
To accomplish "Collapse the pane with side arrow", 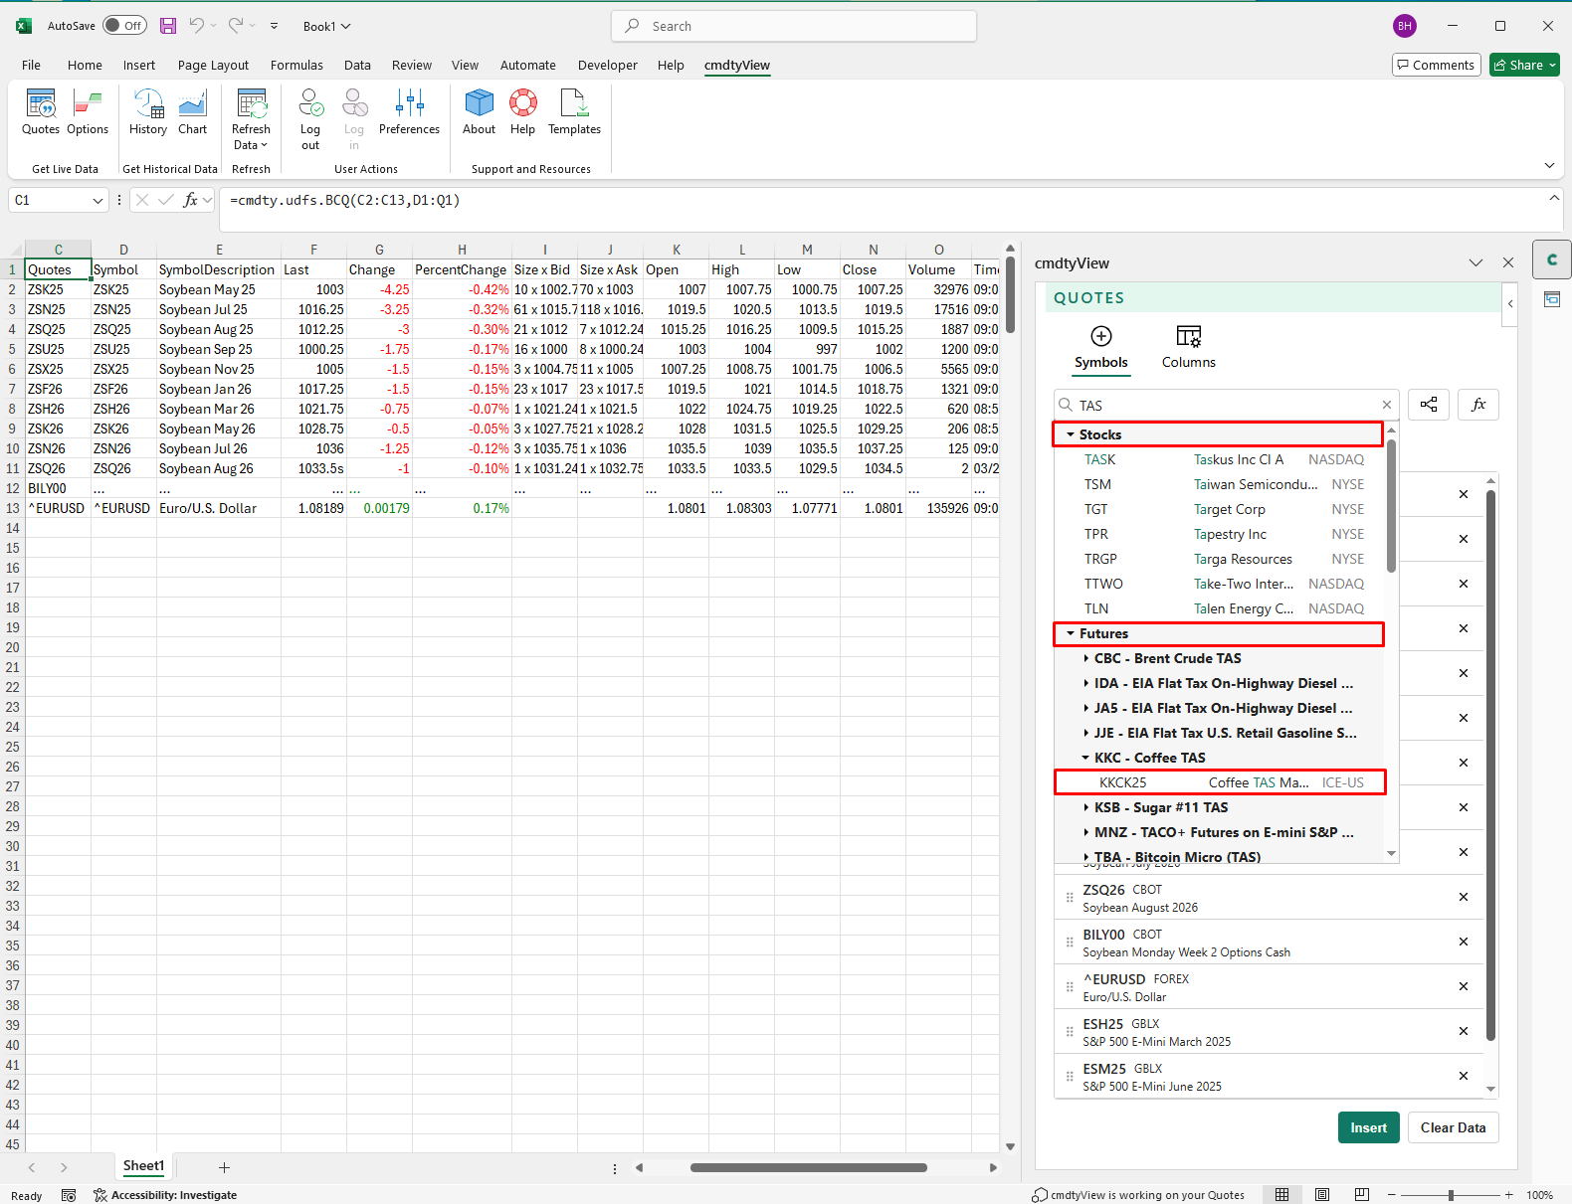I will click(1509, 303).
